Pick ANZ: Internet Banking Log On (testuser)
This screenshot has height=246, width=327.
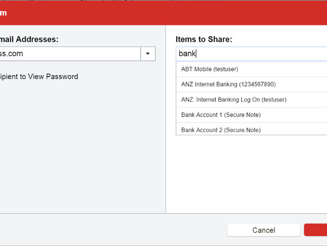point(252,100)
